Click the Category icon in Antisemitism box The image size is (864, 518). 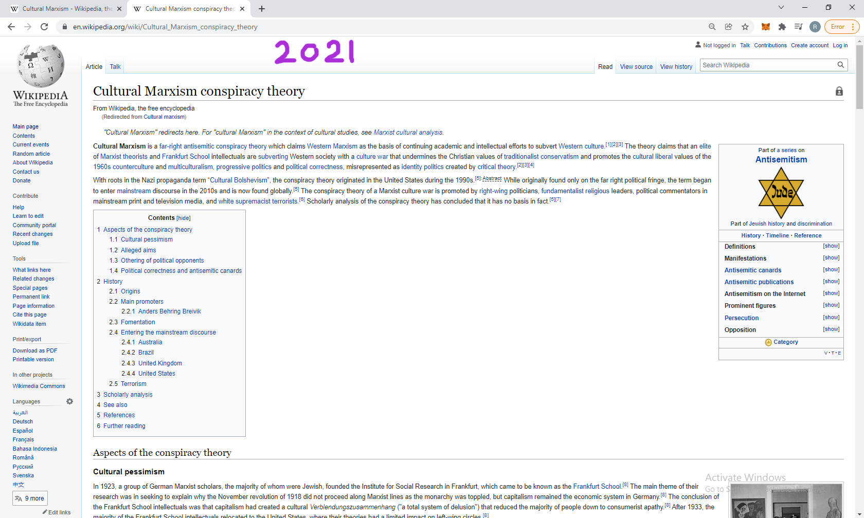click(768, 342)
